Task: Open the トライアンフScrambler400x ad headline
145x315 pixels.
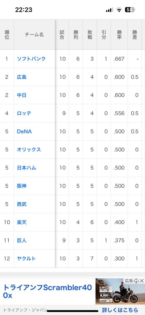Action: pos(47,291)
